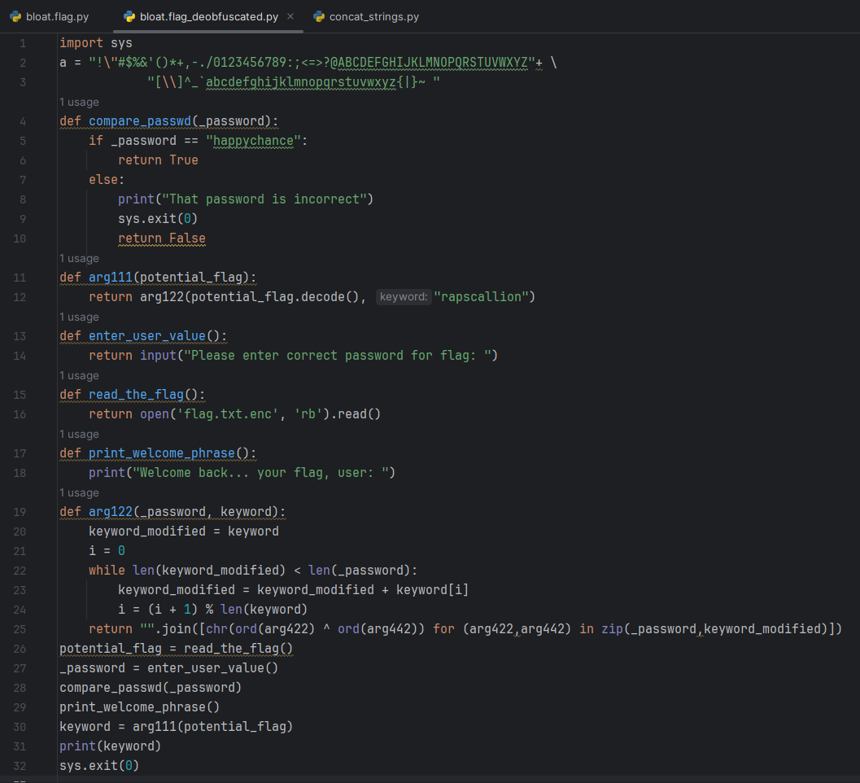Open the concat_strings.py tab label

pyautogui.click(x=374, y=16)
